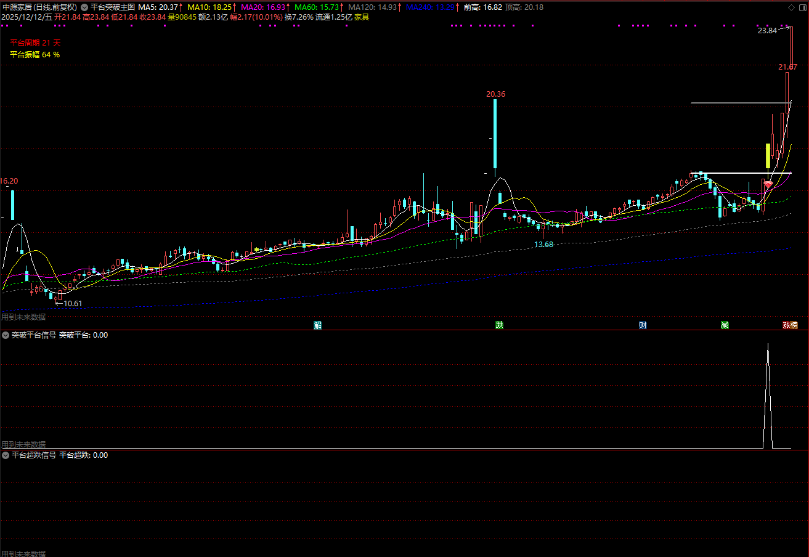The width and height of the screenshot is (809, 557).
Task: Open the 平台突破主图 indicator dropdown
Action: 84,7
